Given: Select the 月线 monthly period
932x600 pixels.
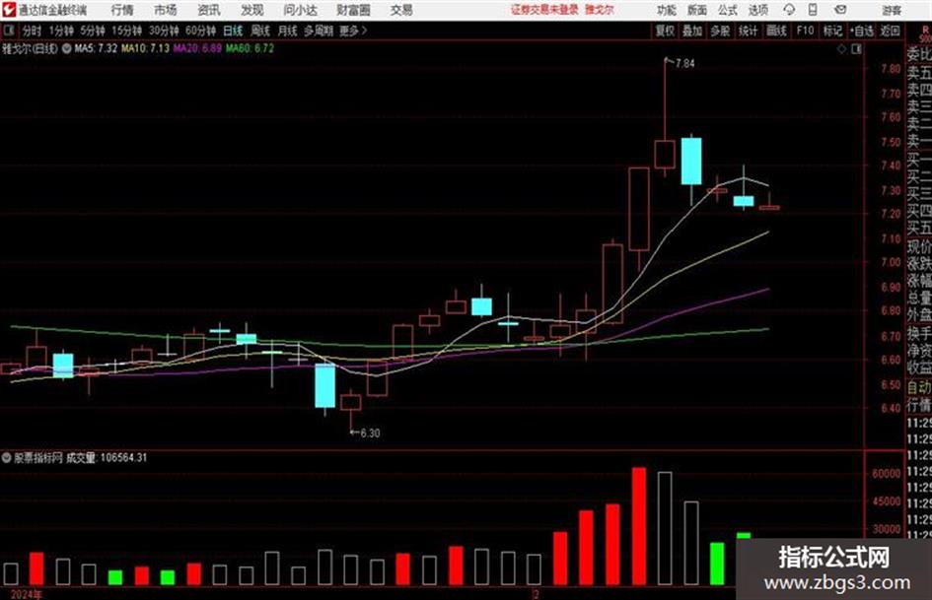Looking at the screenshot, I should pos(288,31).
